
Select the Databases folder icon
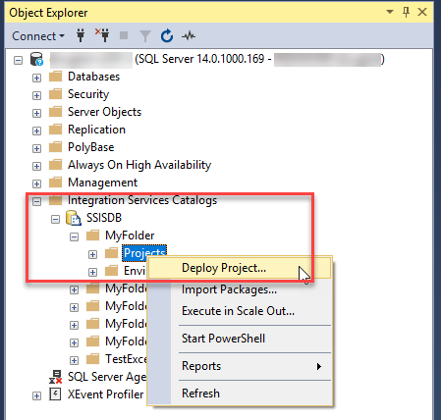pyautogui.click(x=55, y=77)
